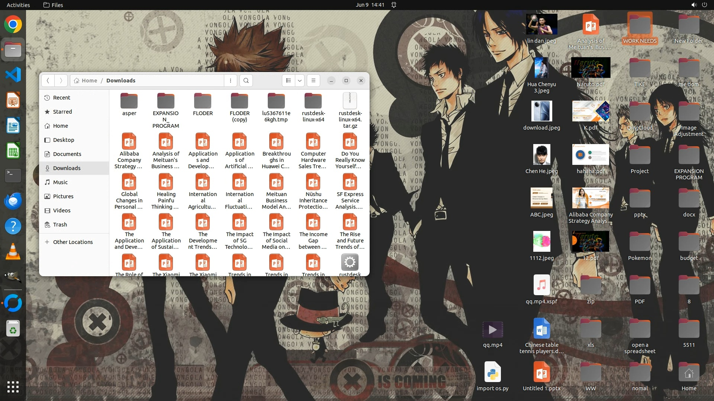Select the rustdesk-linux-x64.tar.gz archive icon
The width and height of the screenshot is (714, 401).
(350, 101)
